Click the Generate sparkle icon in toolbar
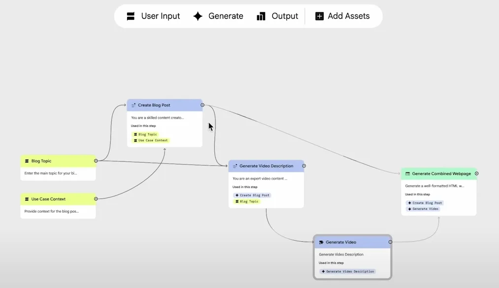Screen dimensions: 499x288 [198, 16]
